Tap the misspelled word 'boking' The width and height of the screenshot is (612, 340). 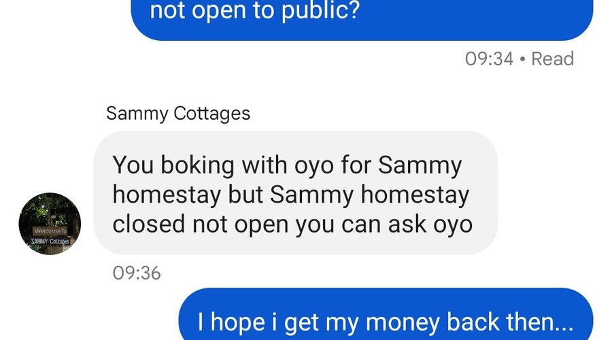tap(197, 165)
